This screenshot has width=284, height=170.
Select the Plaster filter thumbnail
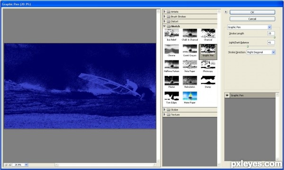[x=171, y=80]
